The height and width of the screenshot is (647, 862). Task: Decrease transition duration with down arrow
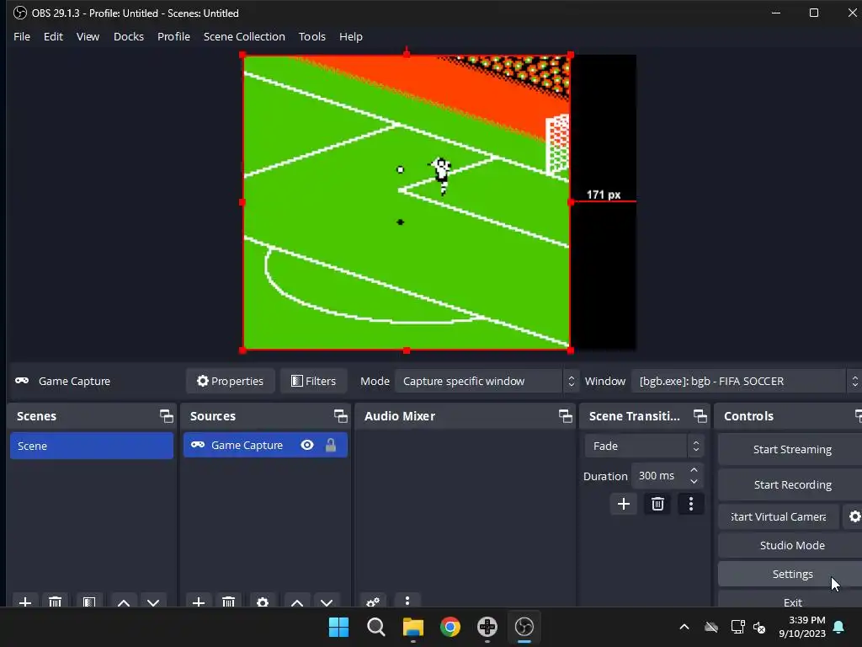(x=694, y=482)
